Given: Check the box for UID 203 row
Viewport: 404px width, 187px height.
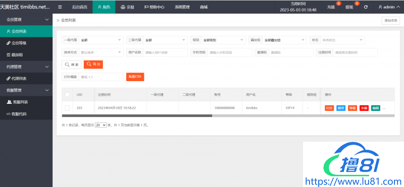Looking at the screenshot, I should tap(67, 108).
